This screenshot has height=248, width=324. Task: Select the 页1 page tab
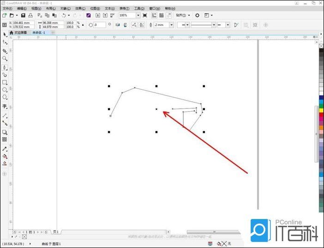(56, 232)
